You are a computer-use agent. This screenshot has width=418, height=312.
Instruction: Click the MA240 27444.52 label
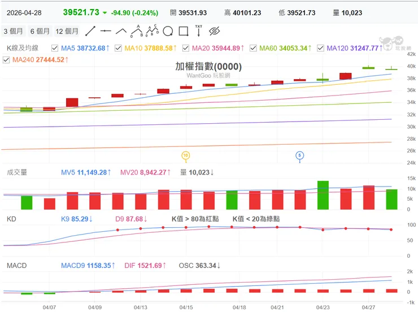41,60
